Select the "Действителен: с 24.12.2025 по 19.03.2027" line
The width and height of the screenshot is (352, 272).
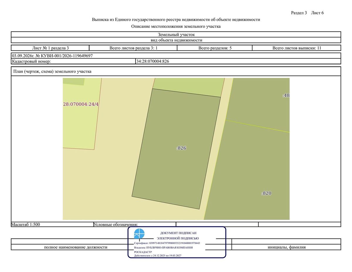[x=158, y=256]
